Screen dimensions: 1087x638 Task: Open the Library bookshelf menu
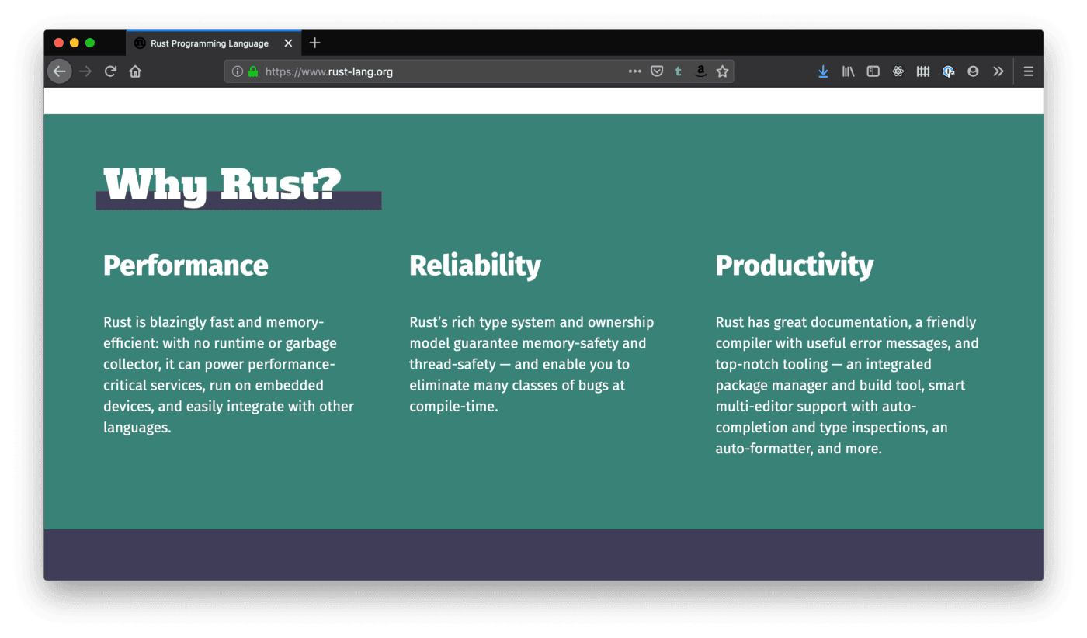click(848, 71)
